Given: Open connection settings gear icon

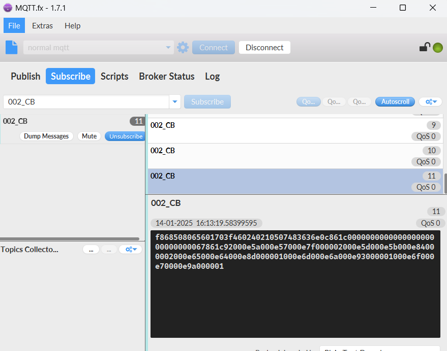Looking at the screenshot, I should click(183, 47).
